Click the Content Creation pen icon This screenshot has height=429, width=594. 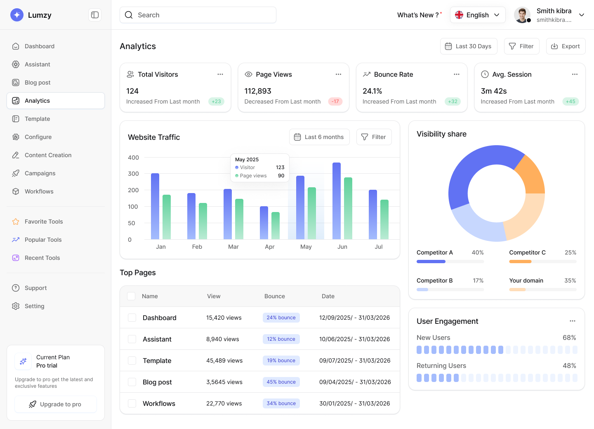click(x=15, y=155)
